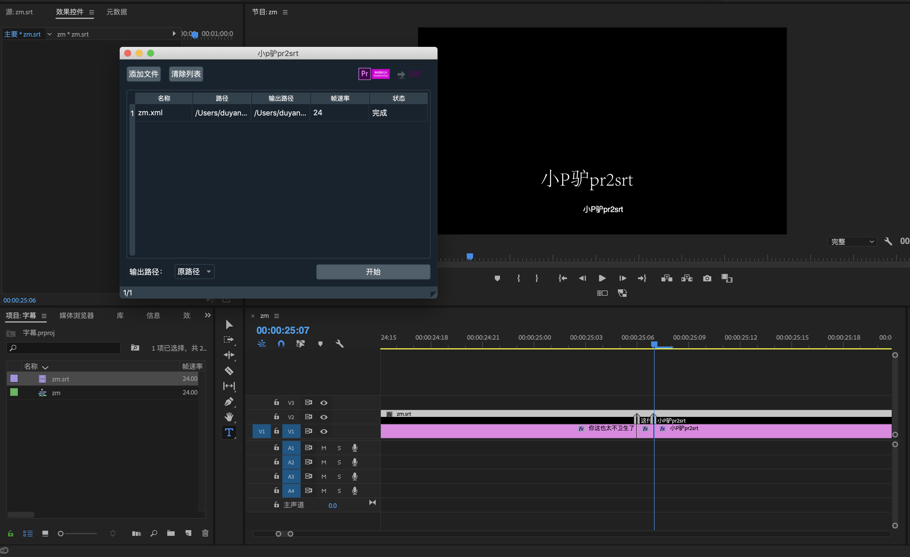Viewport: 910px width, 557px height.
Task: Click 开始 button in pr2srt window
Action: pos(373,272)
